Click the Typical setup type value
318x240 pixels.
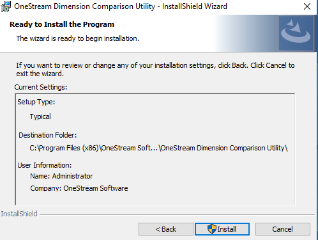coord(40,116)
